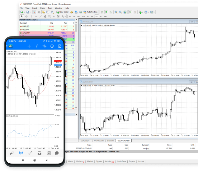Click the New Order button
Viewport: 198px width, 172px height.
click(62, 12)
